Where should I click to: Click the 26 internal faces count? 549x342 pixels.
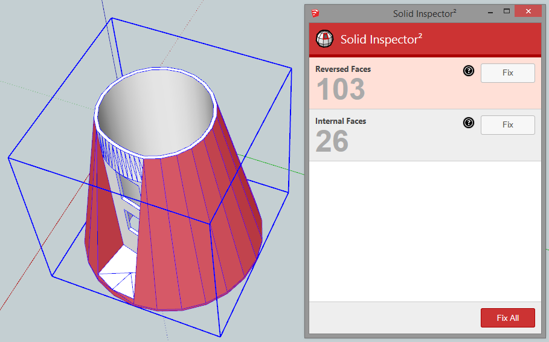coord(332,142)
